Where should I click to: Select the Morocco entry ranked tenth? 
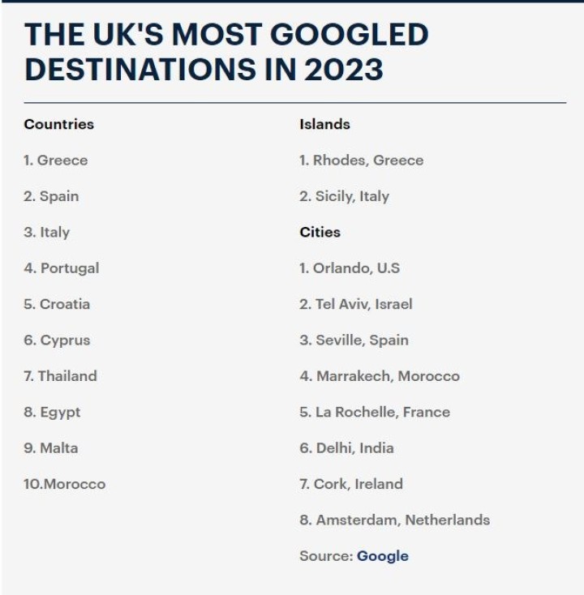[65, 484]
